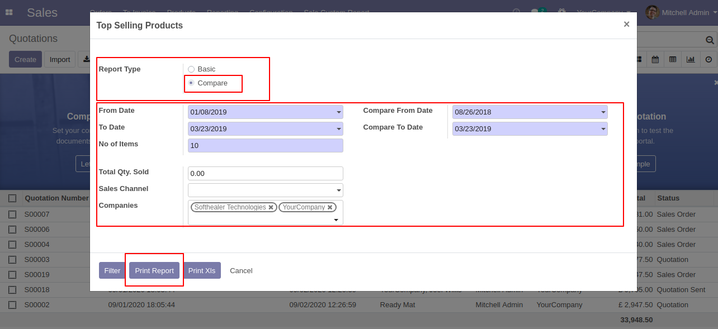This screenshot has height=329, width=718.
Task: Click the Sales app title
Action: click(42, 12)
